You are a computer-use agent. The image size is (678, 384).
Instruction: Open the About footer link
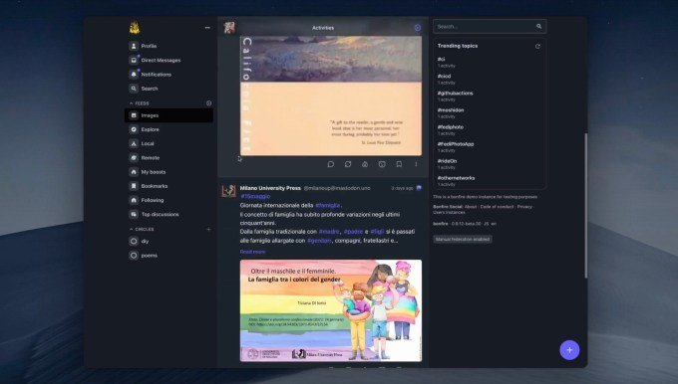[x=471, y=207]
